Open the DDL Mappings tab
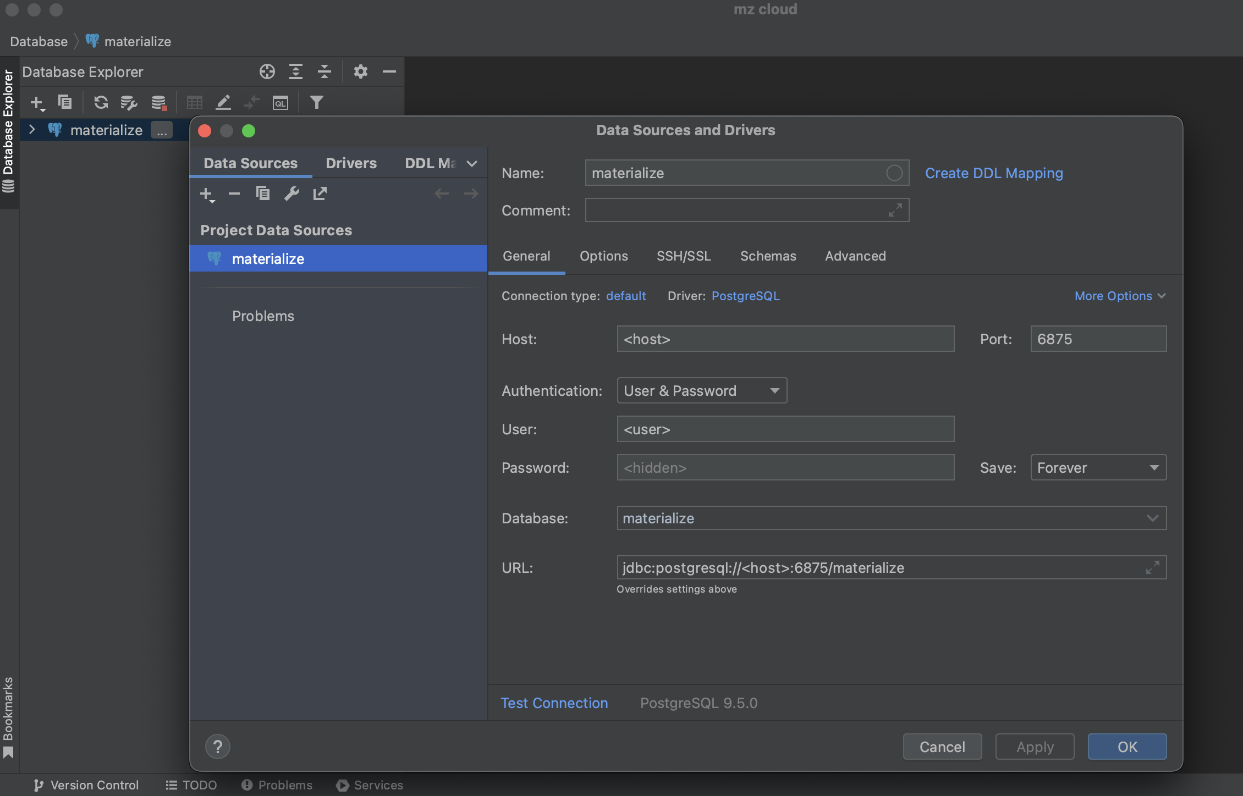Viewport: 1243px width, 796px height. pos(431,163)
